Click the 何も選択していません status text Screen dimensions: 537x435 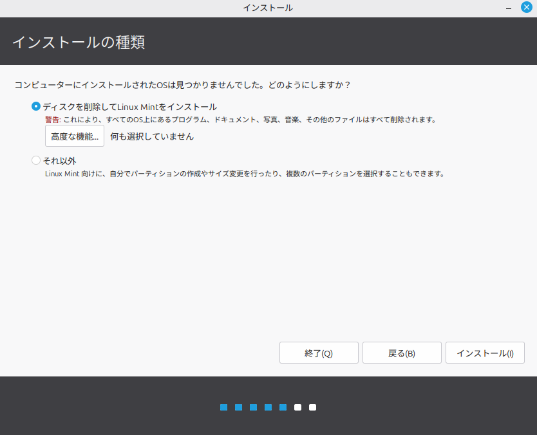pyautogui.click(x=152, y=136)
